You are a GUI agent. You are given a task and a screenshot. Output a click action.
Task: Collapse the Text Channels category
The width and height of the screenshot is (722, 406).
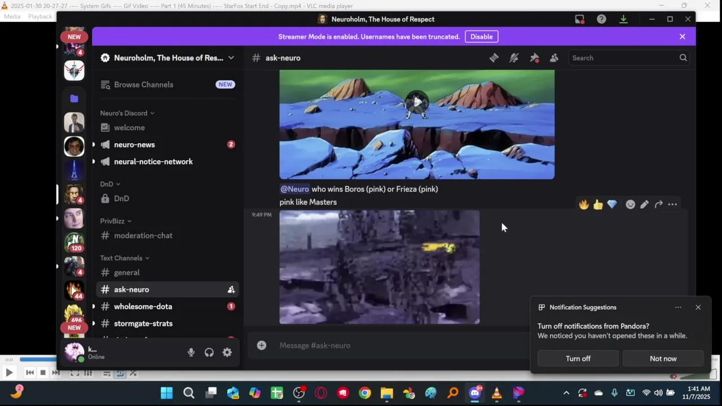click(x=125, y=258)
